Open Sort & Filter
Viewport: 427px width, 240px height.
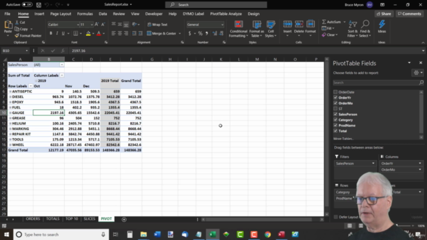[x=353, y=29]
